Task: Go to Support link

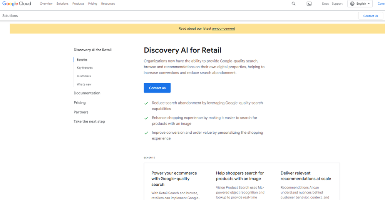Action: 337,4
